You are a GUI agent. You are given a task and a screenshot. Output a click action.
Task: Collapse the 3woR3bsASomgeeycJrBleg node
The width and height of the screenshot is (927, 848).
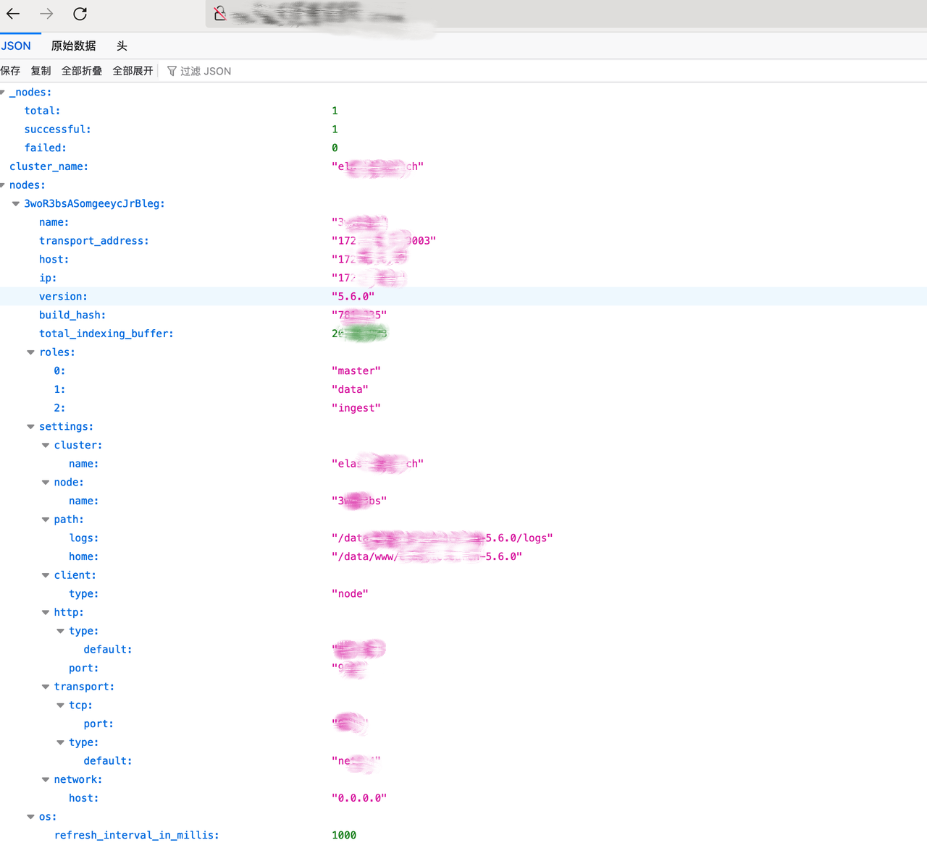(16, 203)
